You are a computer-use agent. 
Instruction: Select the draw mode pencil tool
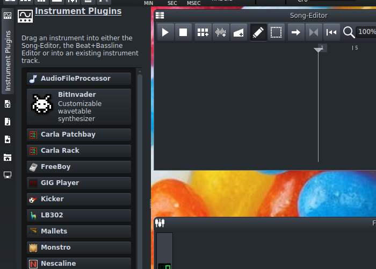click(258, 32)
